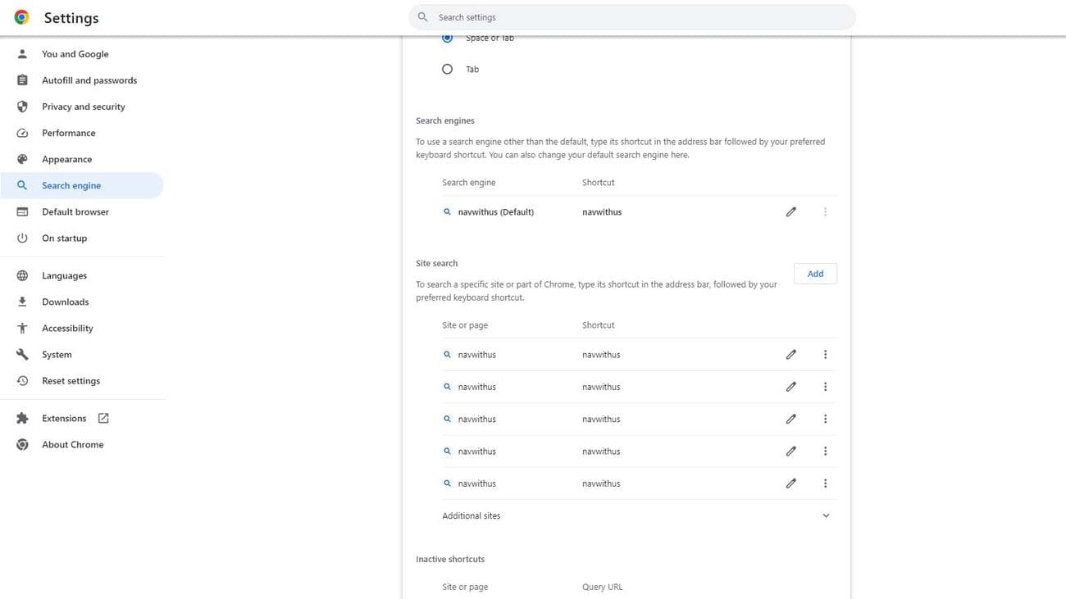This screenshot has height=599, width=1066.
Task: Edit the last navwithus site search entry
Action: click(790, 483)
